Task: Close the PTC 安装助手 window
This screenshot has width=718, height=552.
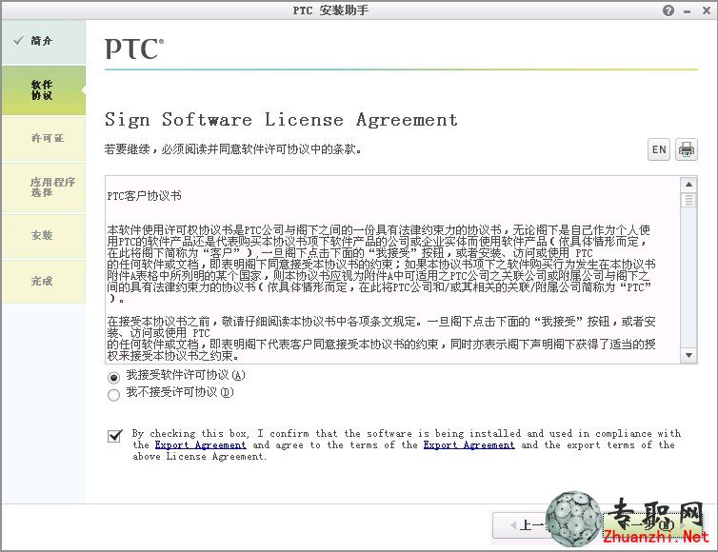Action: 706,10
